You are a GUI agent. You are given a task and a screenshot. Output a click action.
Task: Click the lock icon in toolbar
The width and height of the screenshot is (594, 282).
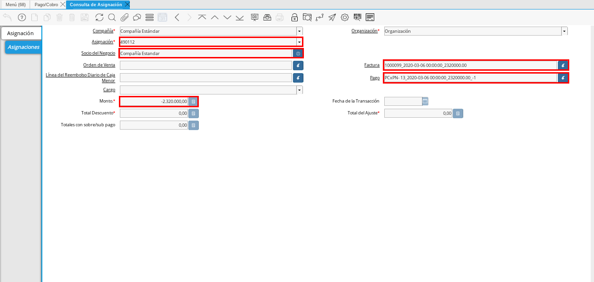click(294, 18)
